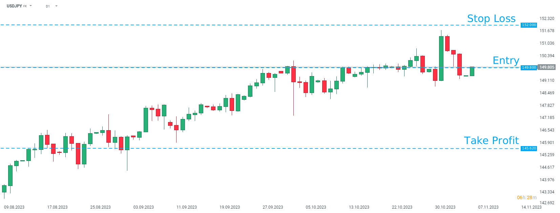Click the Take Profit text label
The height and width of the screenshot is (213, 560).
(x=491, y=141)
